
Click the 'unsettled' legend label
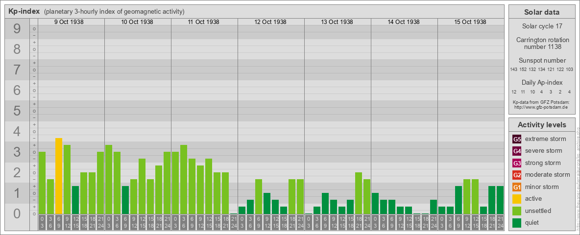(538, 211)
